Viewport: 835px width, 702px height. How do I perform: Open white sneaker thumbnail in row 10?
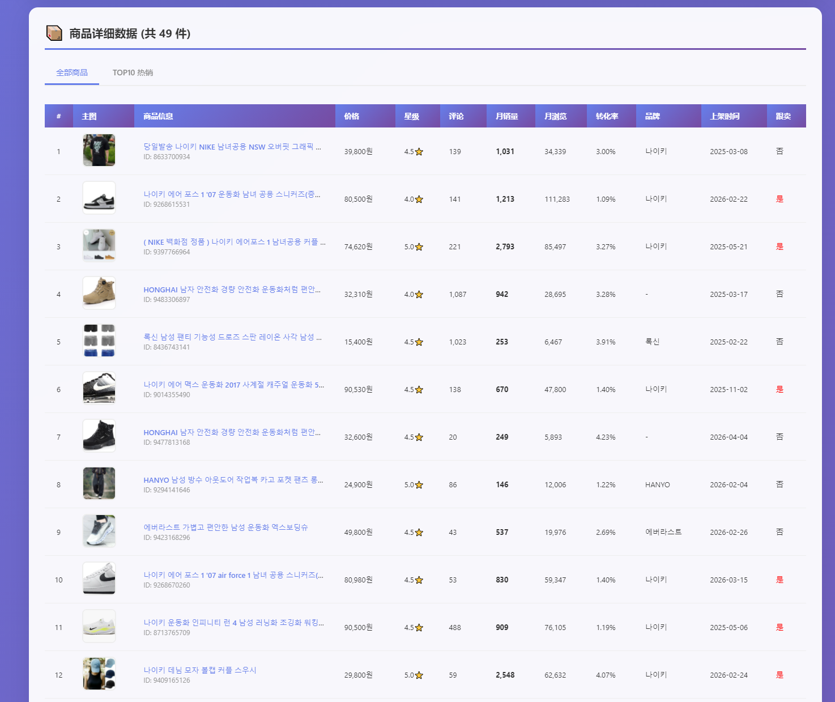tap(99, 578)
